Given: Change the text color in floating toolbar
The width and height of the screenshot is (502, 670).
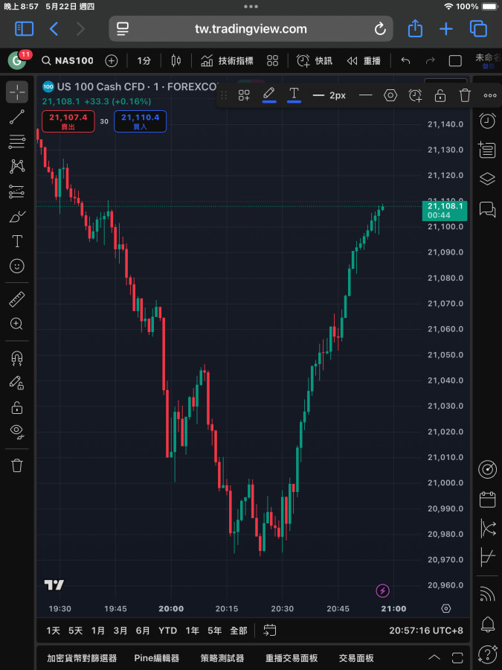Looking at the screenshot, I should click(x=294, y=95).
